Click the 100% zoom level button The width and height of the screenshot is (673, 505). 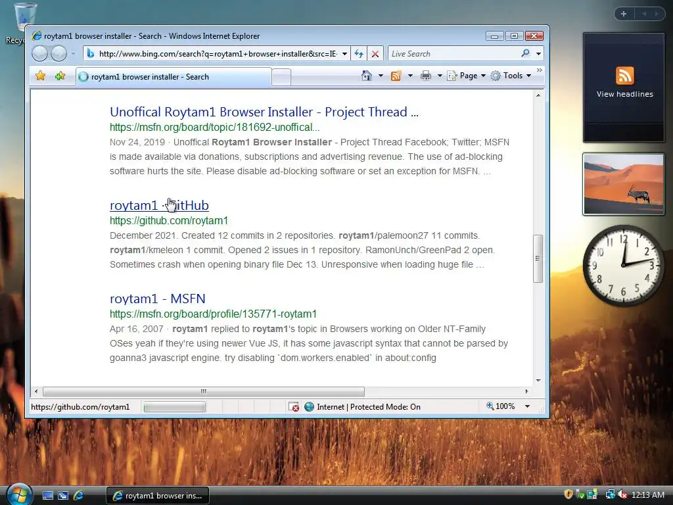500,406
